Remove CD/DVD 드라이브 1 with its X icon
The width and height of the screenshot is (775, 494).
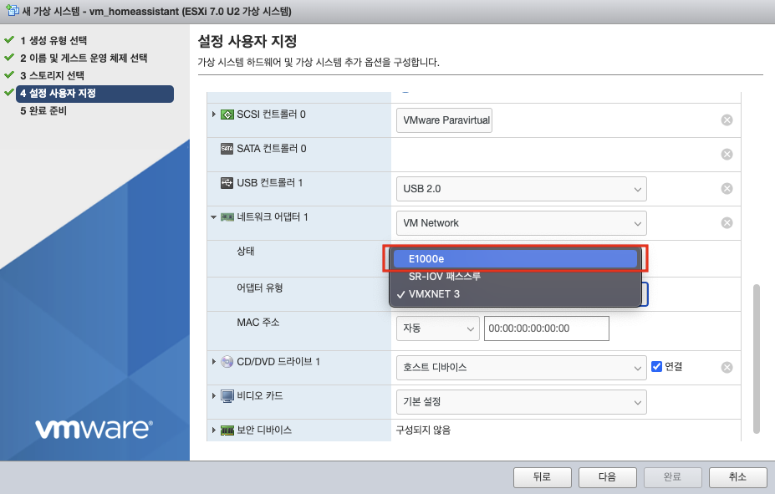pyautogui.click(x=727, y=367)
